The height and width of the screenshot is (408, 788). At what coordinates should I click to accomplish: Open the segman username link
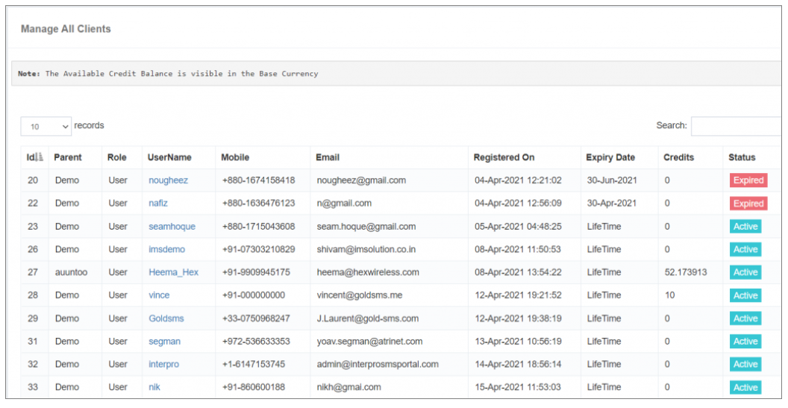(164, 342)
